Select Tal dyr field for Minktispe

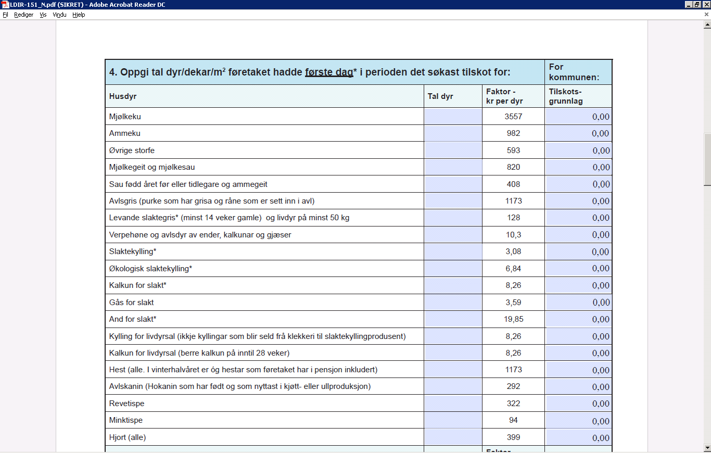(x=453, y=420)
